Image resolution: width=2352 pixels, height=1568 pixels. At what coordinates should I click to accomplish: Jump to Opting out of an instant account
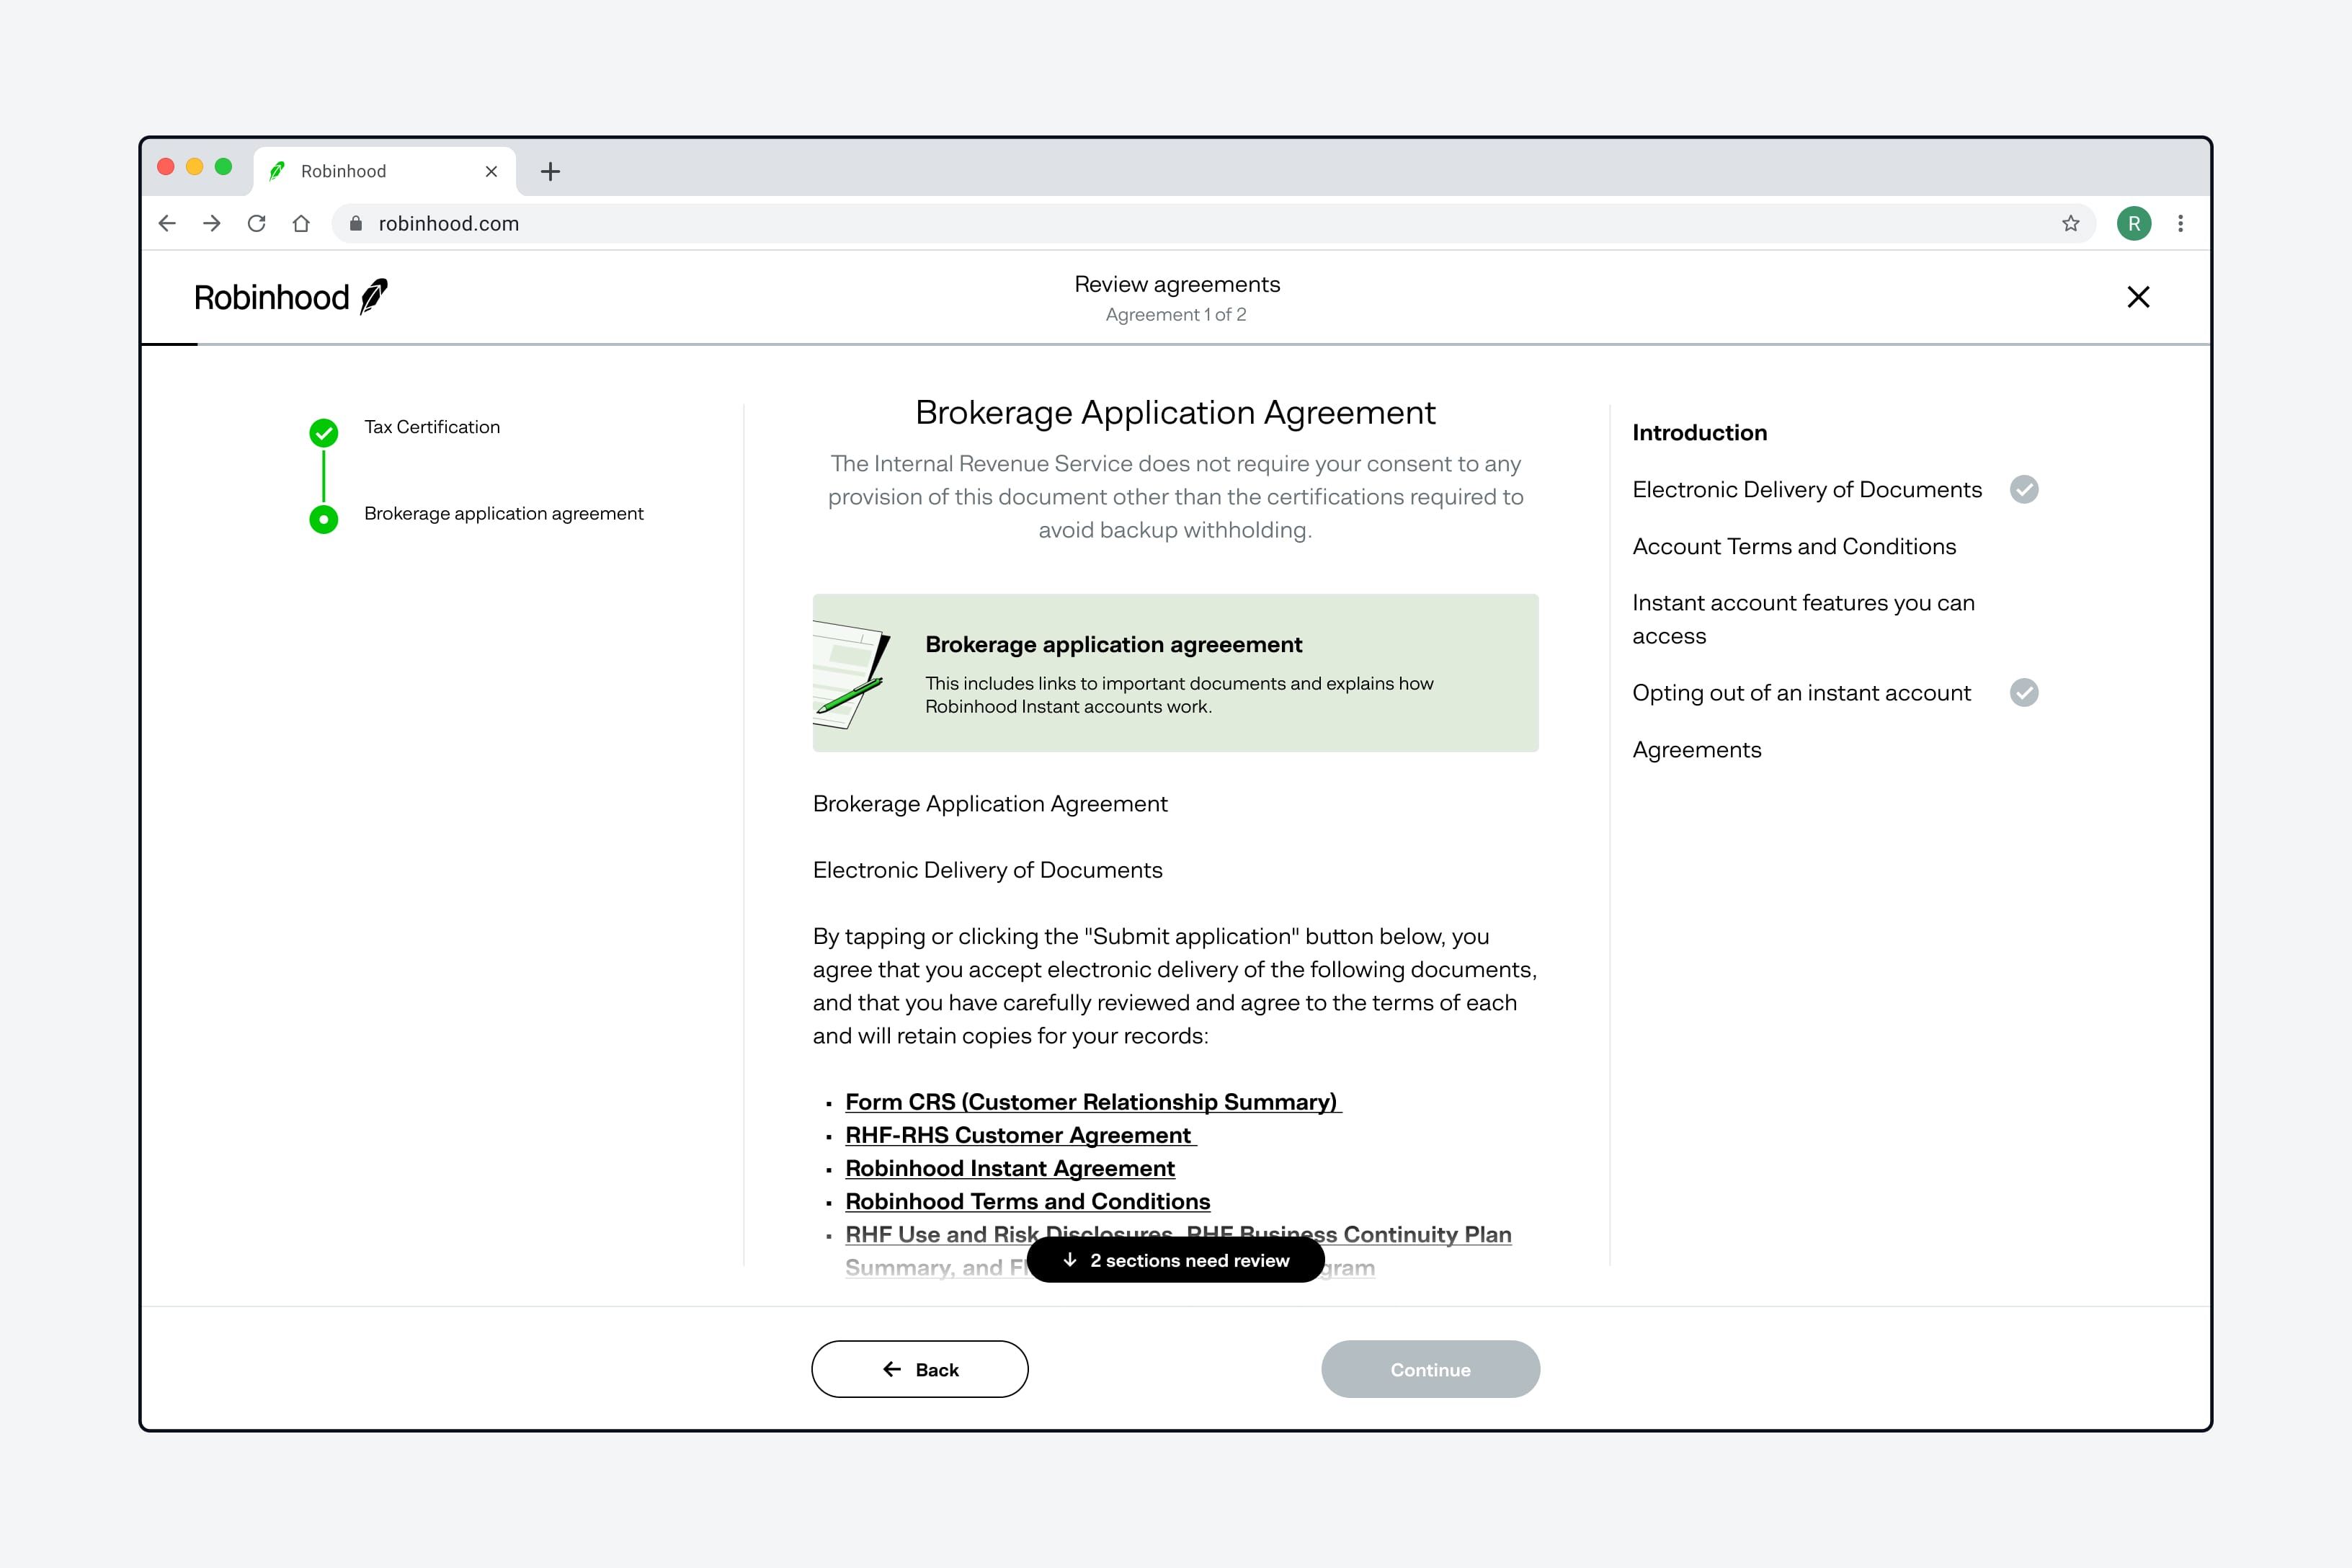[x=1801, y=693]
